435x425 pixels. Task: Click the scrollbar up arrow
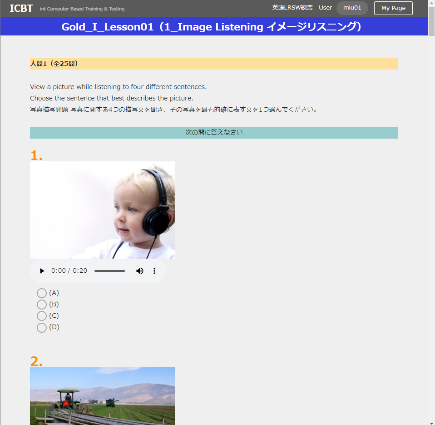[431, 4]
